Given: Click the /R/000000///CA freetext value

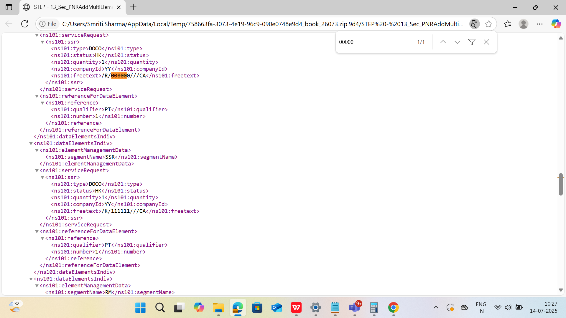Looking at the screenshot, I should coord(124,76).
